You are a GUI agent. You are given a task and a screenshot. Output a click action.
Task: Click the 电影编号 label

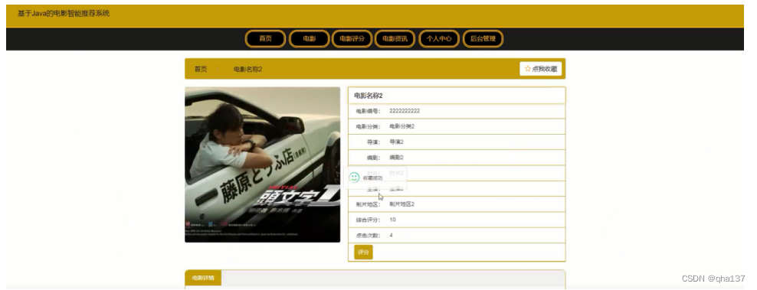click(x=369, y=111)
